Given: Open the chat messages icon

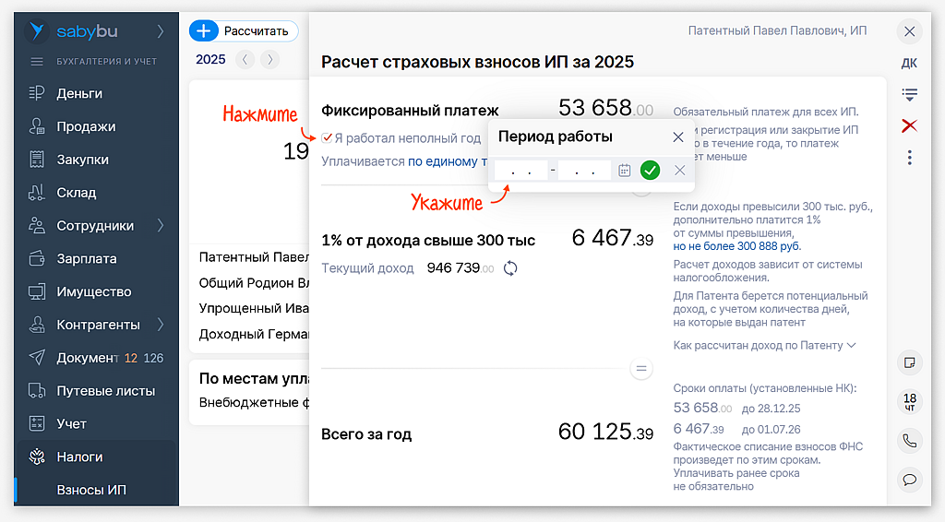Looking at the screenshot, I should 909,480.
